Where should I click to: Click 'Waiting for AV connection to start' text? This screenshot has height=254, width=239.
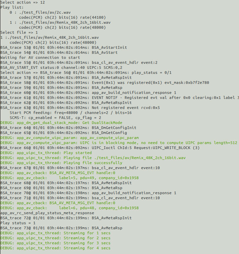40,58
